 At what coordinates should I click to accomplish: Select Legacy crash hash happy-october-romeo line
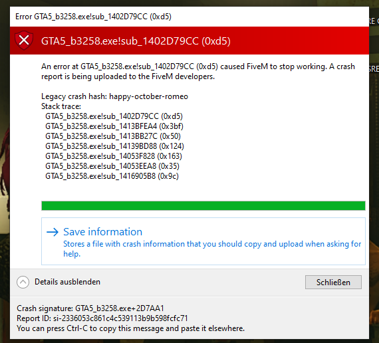pos(114,96)
